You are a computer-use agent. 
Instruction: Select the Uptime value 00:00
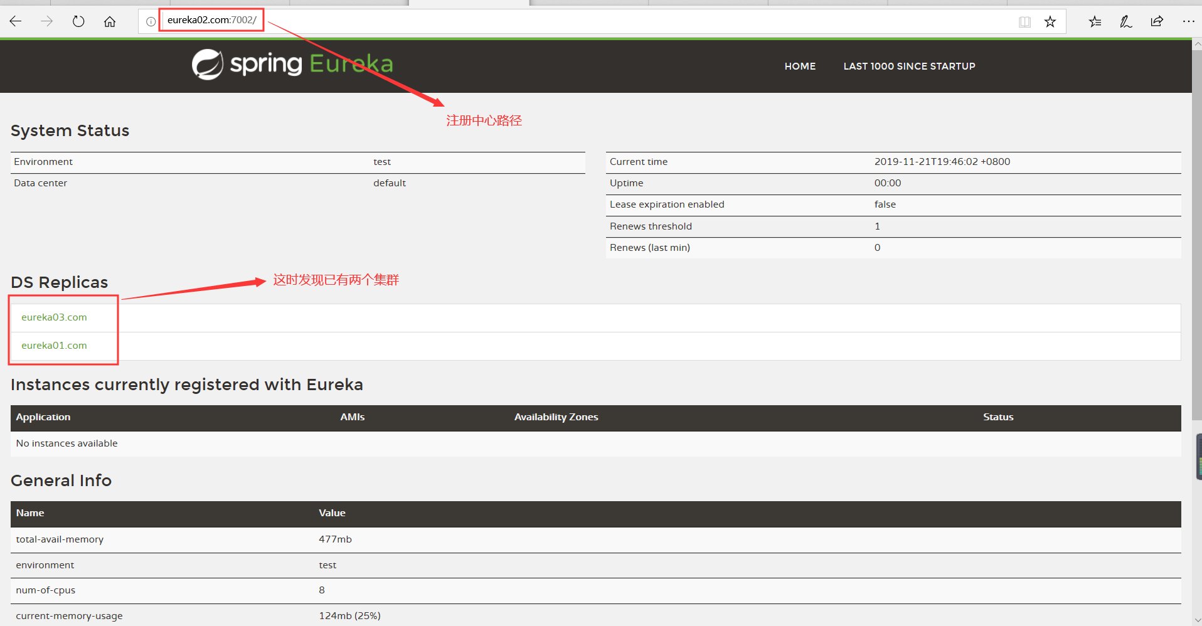[888, 183]
